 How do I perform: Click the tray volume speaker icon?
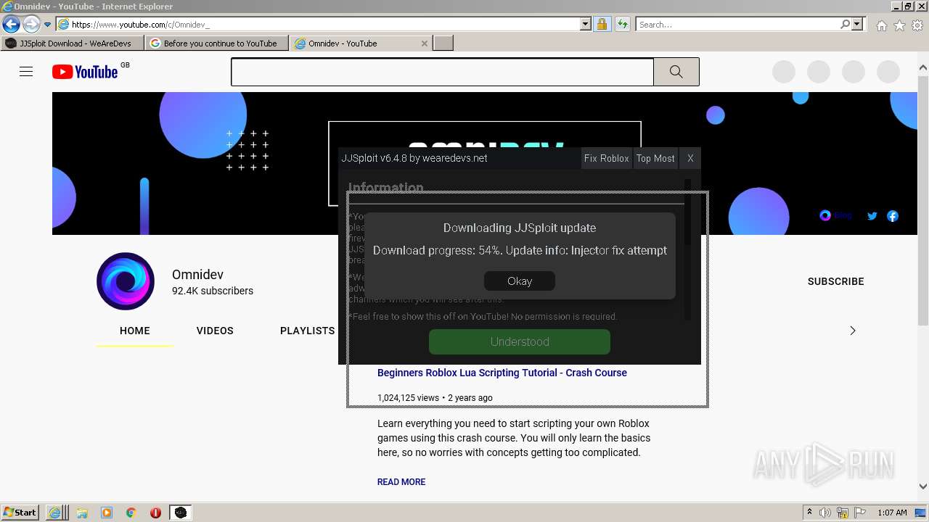tap(825, 513)
